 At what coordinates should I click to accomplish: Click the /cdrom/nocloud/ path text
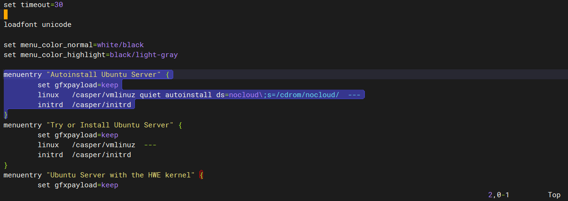click(x=308, y=95)
